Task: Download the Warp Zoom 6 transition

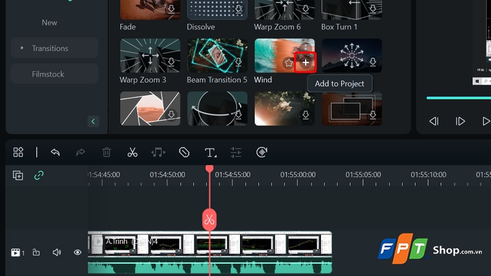Action: [306, 9]
